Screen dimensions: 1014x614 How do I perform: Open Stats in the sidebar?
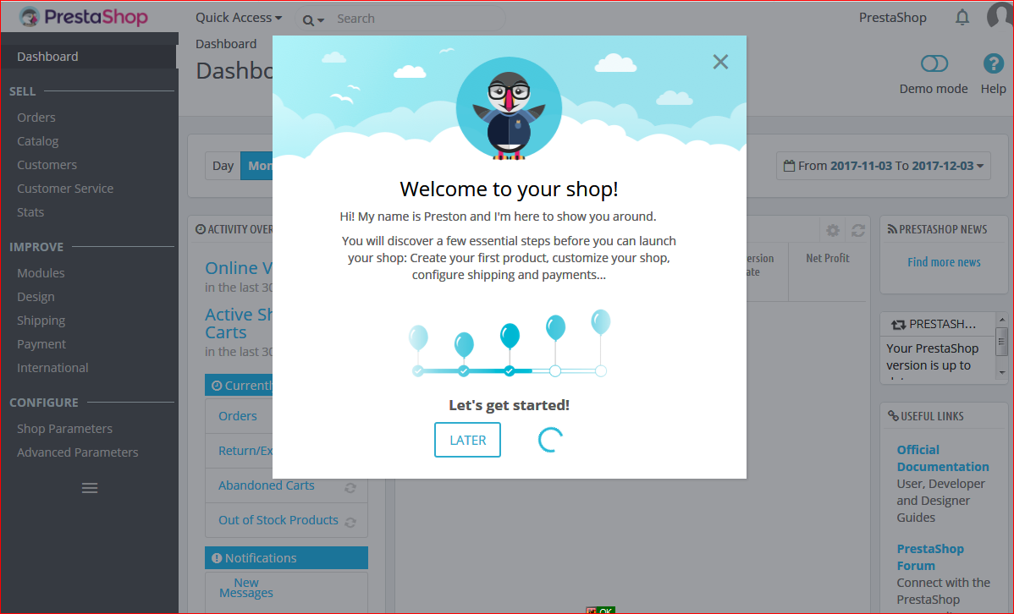[30, 212]
